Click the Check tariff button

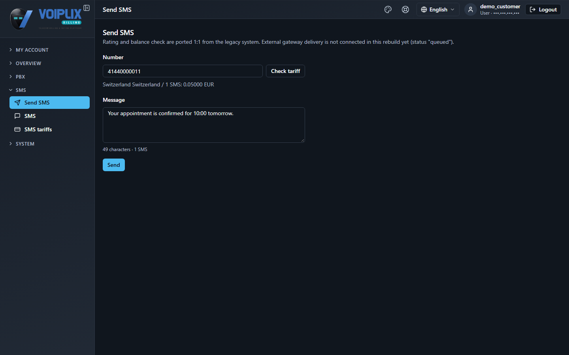pos(285,71)
